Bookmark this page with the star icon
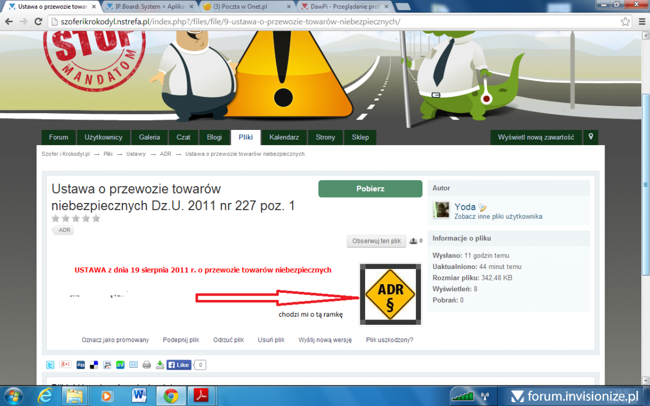The image size is (650, 406). coord(626,22)
